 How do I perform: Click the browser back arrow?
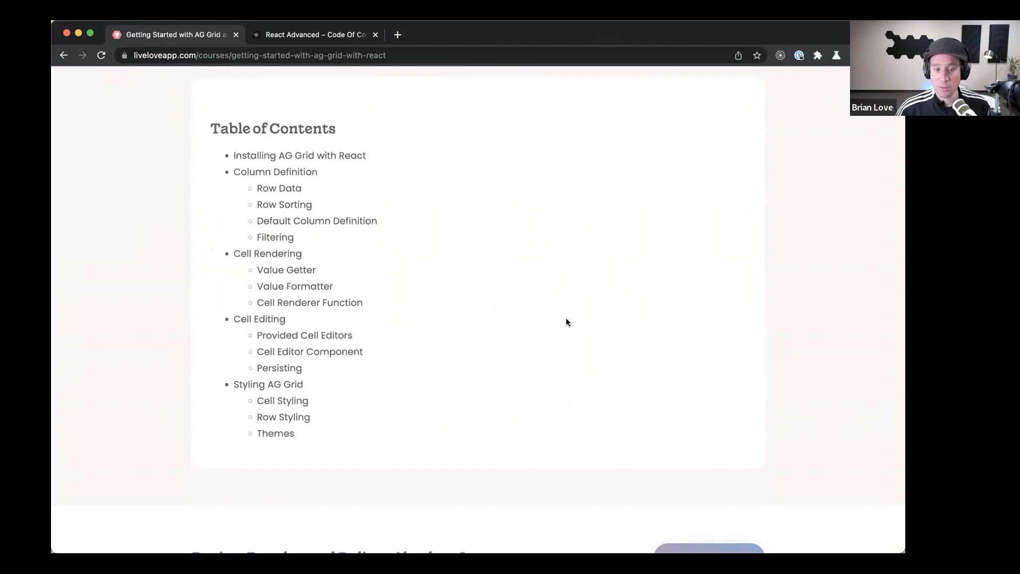pos(64,55)
